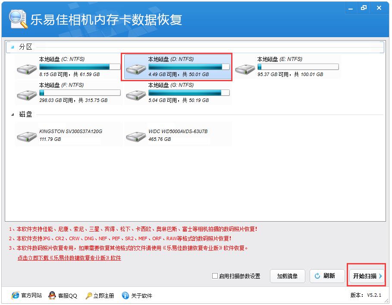Restore down the application window
The height and width of the screenshot is (305, 392).
pos(364,8)
